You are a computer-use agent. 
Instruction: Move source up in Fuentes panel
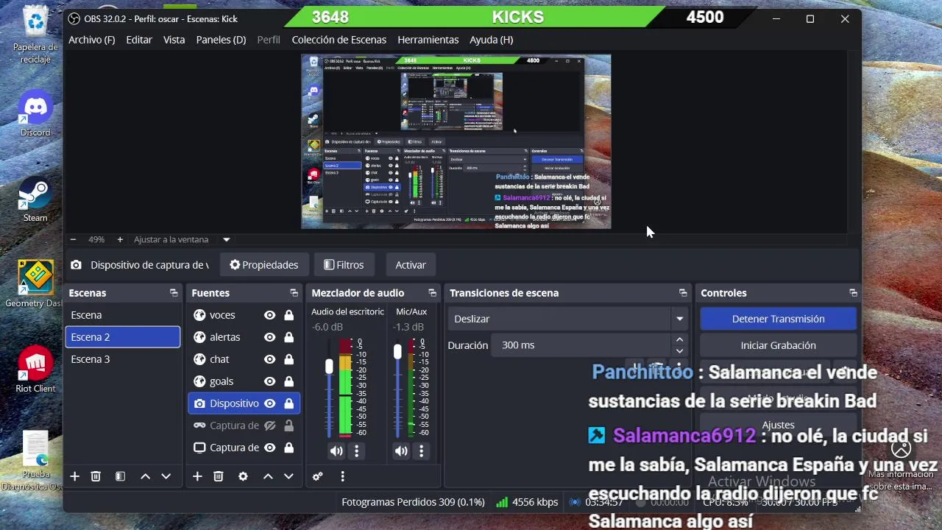268,476
